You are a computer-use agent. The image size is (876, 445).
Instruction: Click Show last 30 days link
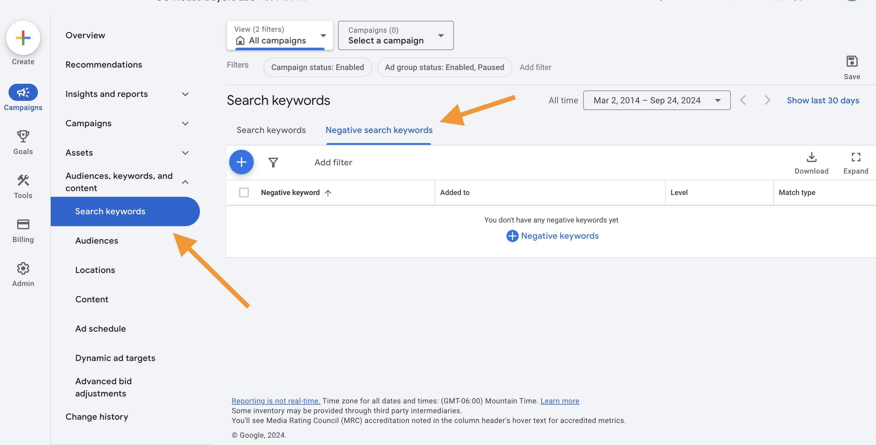pyautogui.click(x=823, y=100)
